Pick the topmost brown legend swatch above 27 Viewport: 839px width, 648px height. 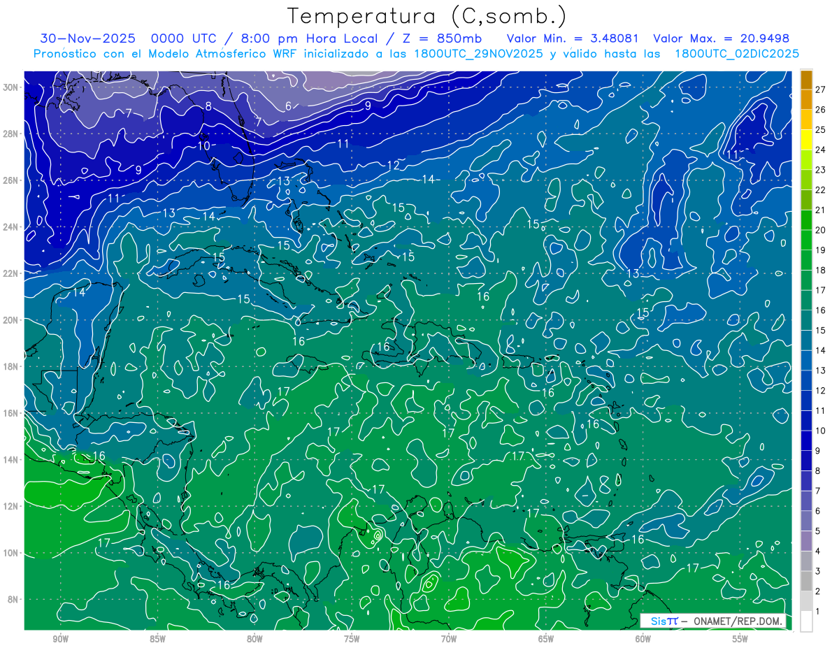pyautogui.click(x=806, y=80)
